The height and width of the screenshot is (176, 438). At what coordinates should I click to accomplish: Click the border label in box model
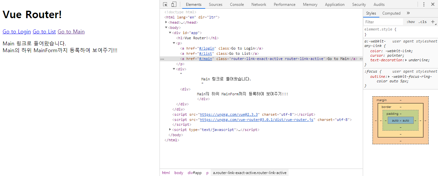click(x=386, y=107)
